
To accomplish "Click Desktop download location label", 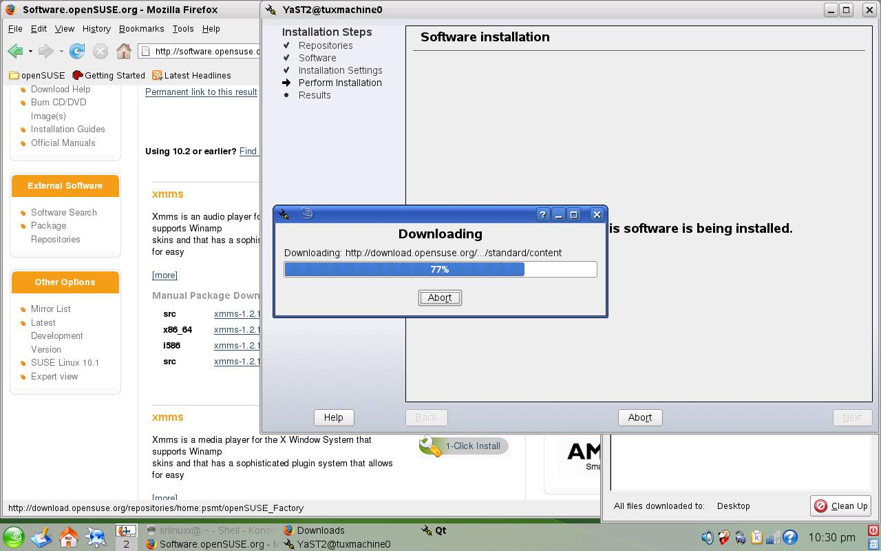I will [x=733, y=506].
